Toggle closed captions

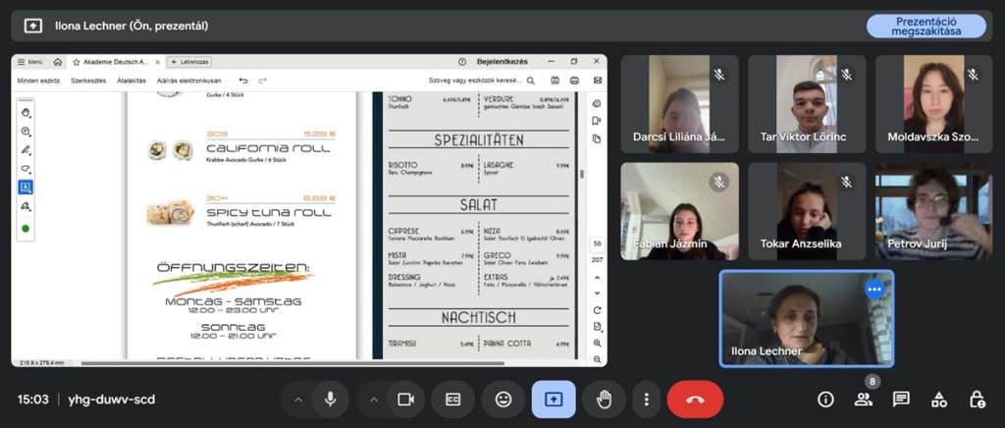click(453, 400)
